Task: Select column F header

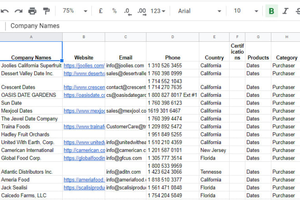Action: point(237,37)
